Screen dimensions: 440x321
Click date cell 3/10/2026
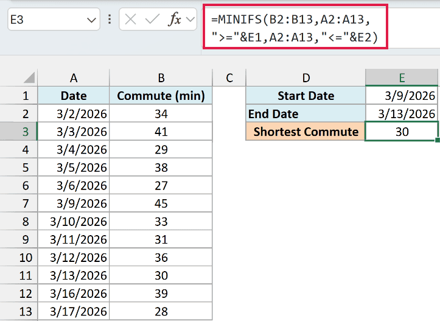[74, 222]
